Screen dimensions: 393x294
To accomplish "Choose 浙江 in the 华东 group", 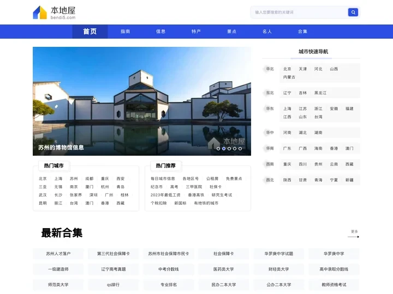I will (318, 109).
